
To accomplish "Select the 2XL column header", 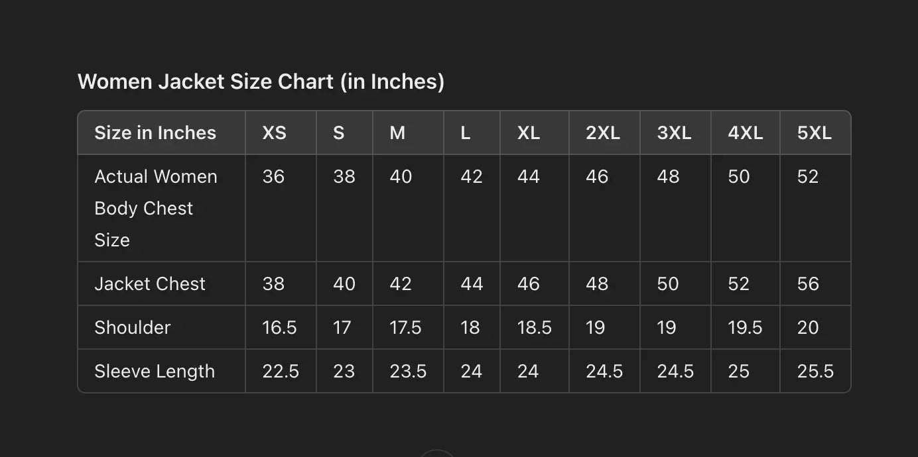I will point(602,133).
